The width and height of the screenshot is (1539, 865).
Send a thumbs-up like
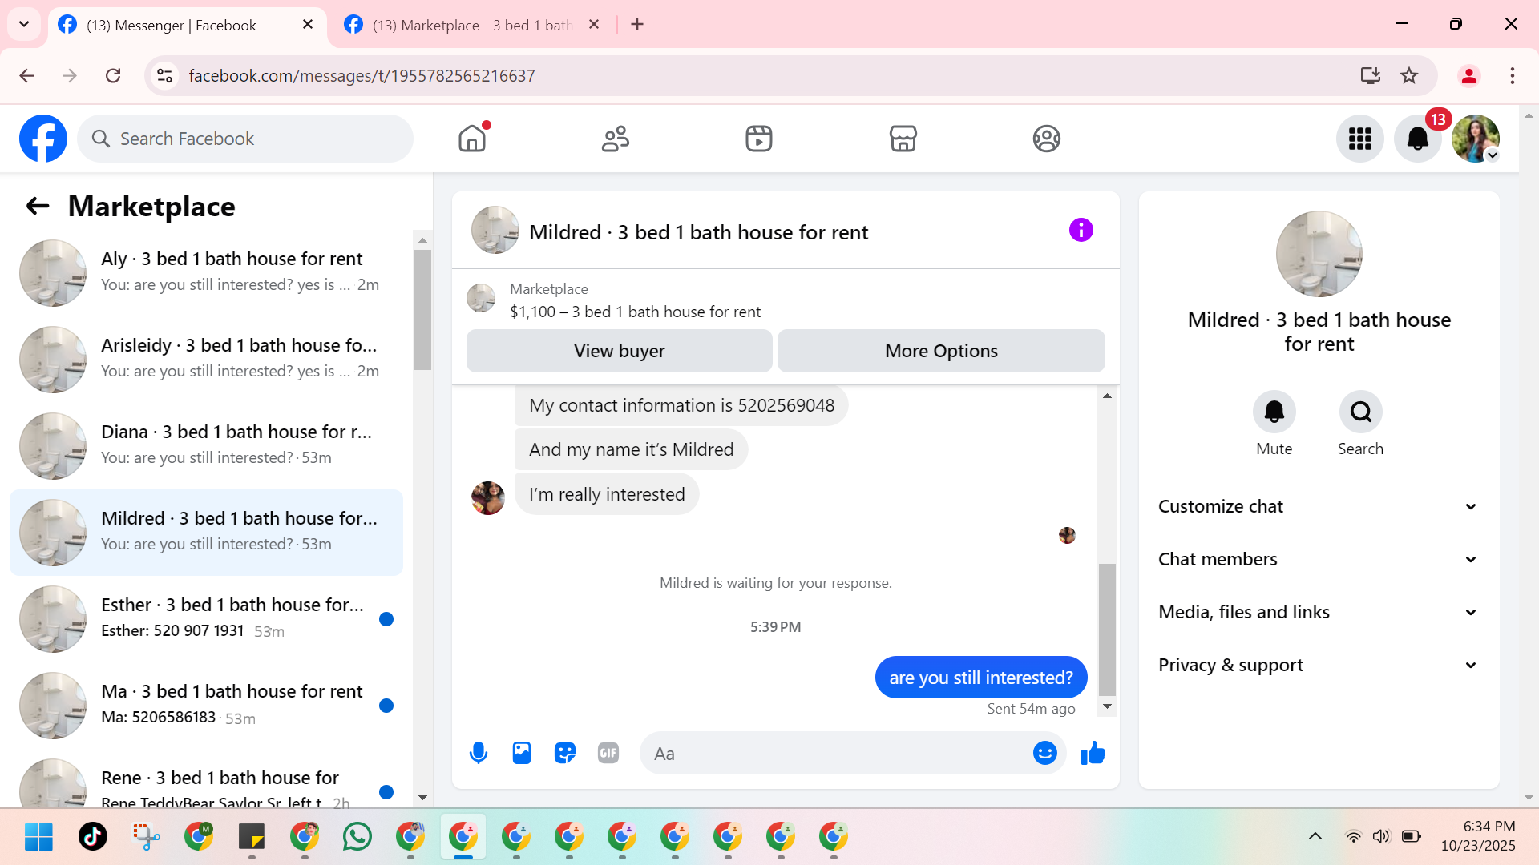point(1093,753)
